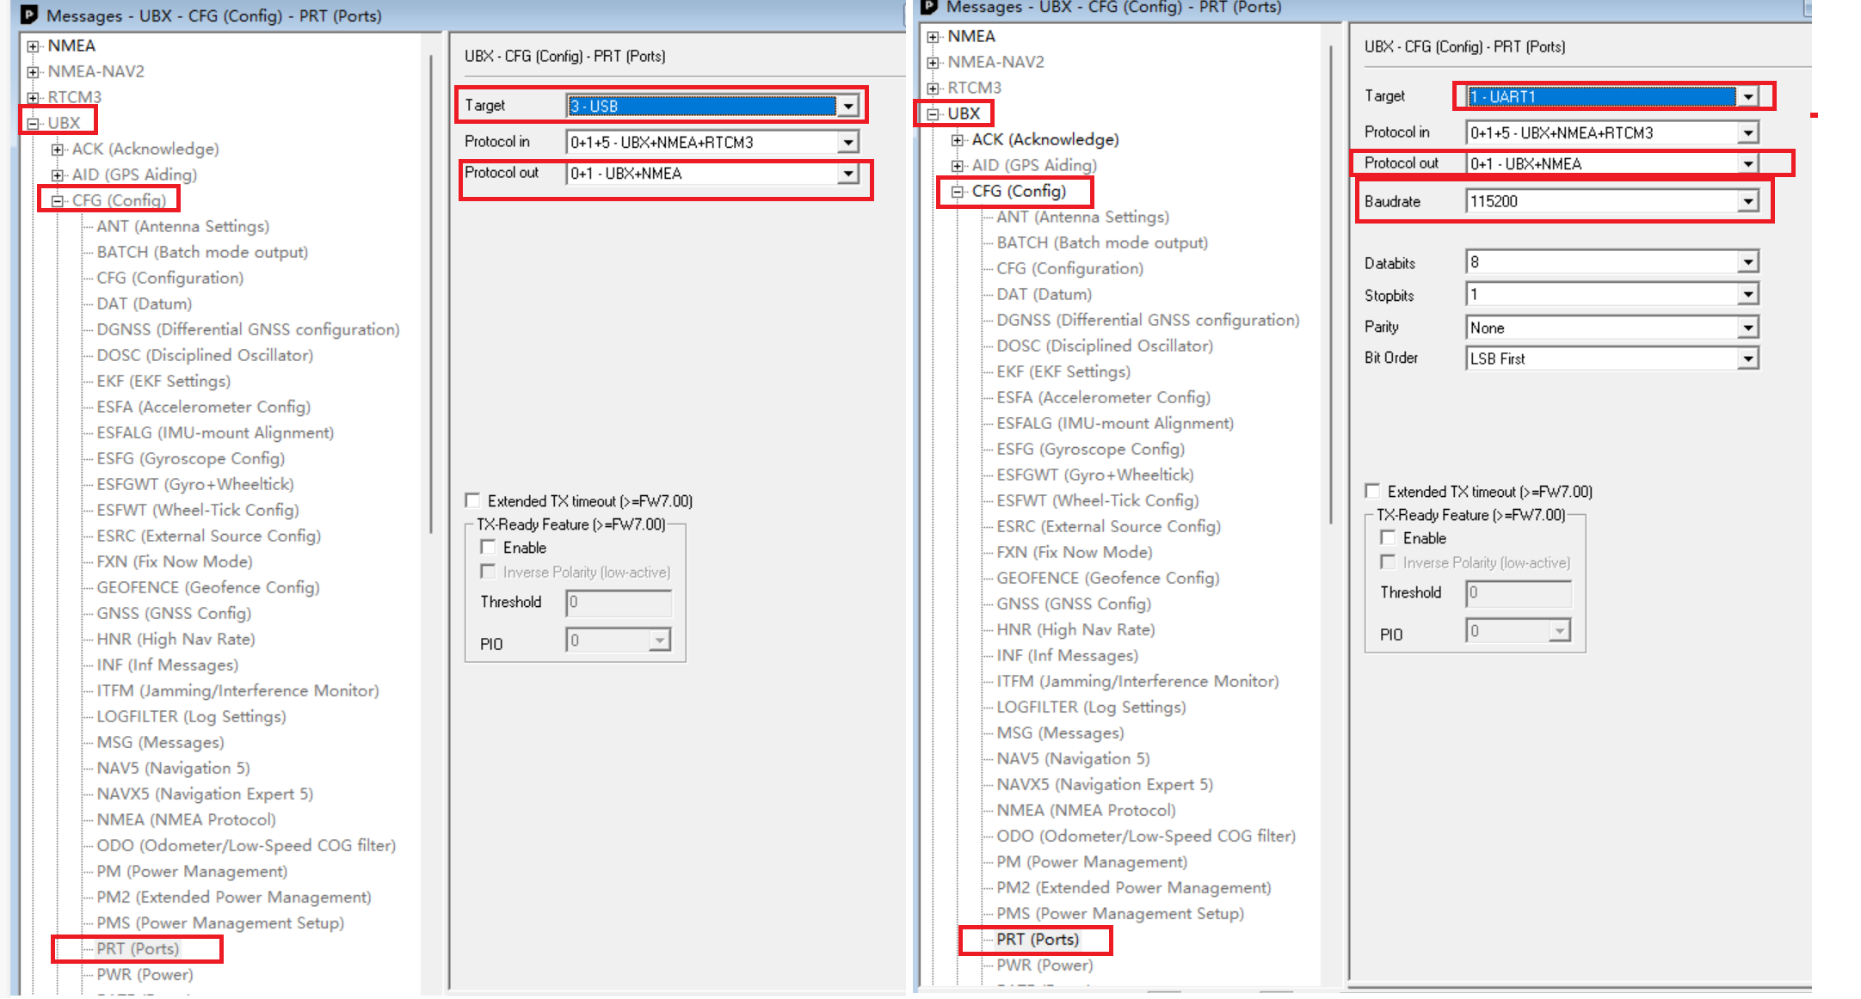
Task: Collapse the UBX node in left tree
Action: pos(33,124)
